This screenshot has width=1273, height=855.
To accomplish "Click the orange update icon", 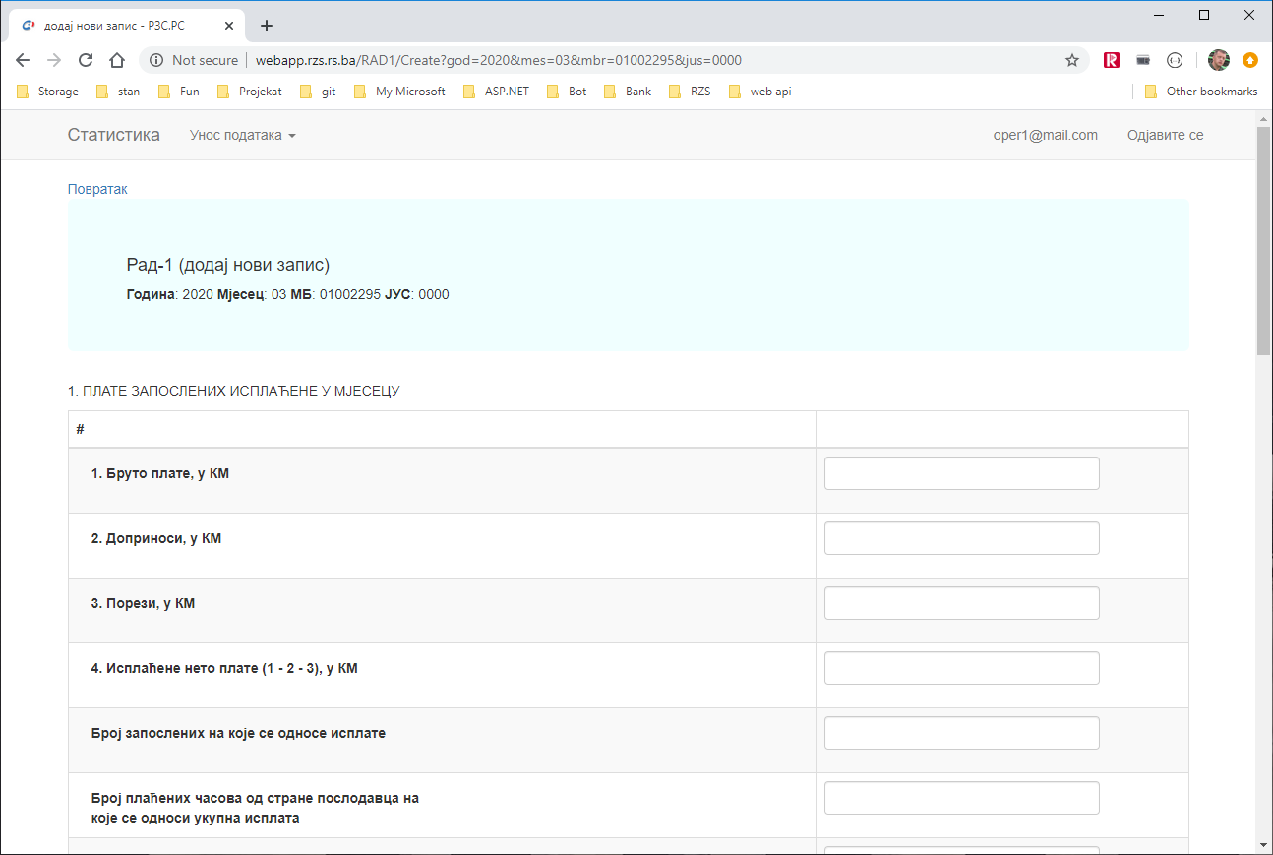I will point(1250,60).
